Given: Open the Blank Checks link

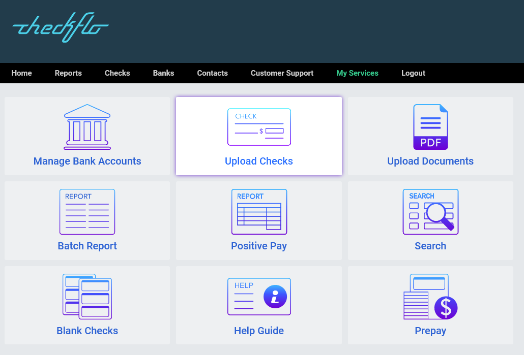Looking at the screenshot, I should pos(87,331).
